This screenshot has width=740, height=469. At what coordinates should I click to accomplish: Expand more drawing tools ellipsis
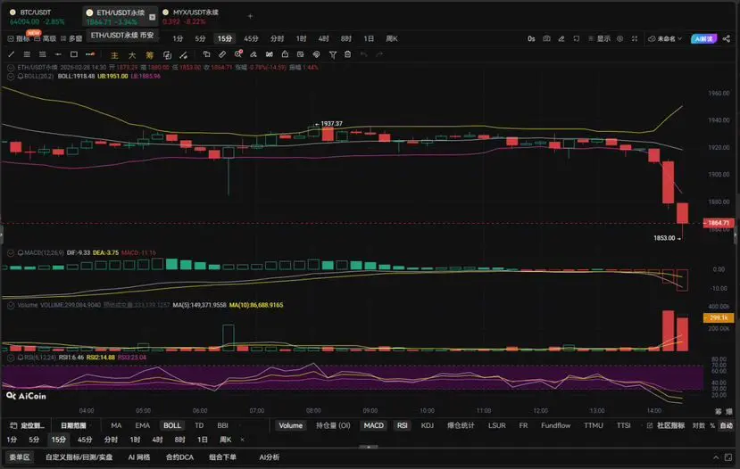[90, 54]
